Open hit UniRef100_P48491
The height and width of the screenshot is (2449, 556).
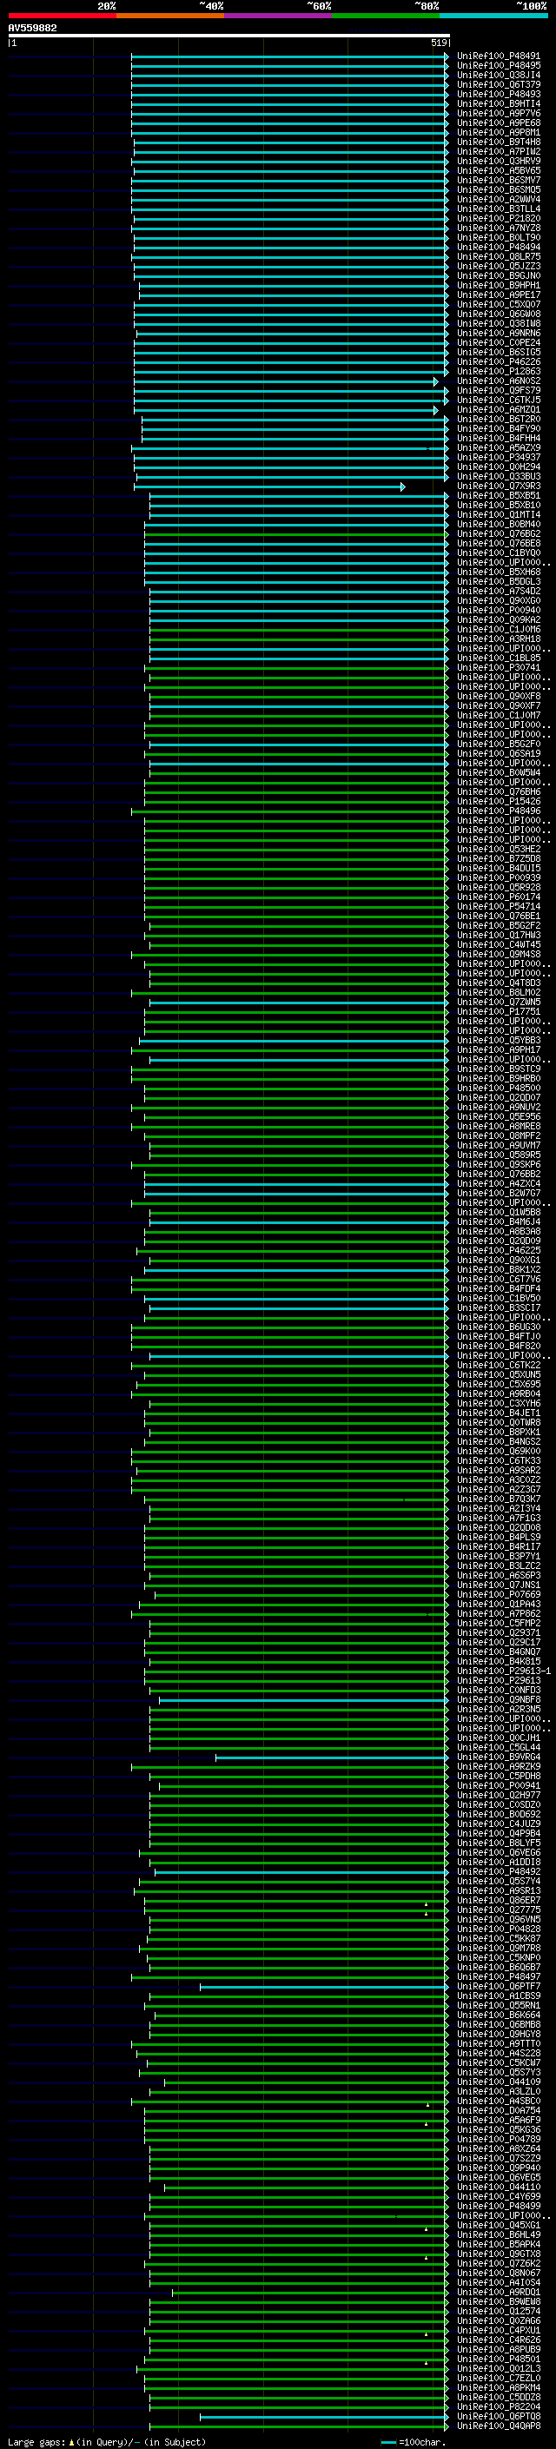[498, 57]
